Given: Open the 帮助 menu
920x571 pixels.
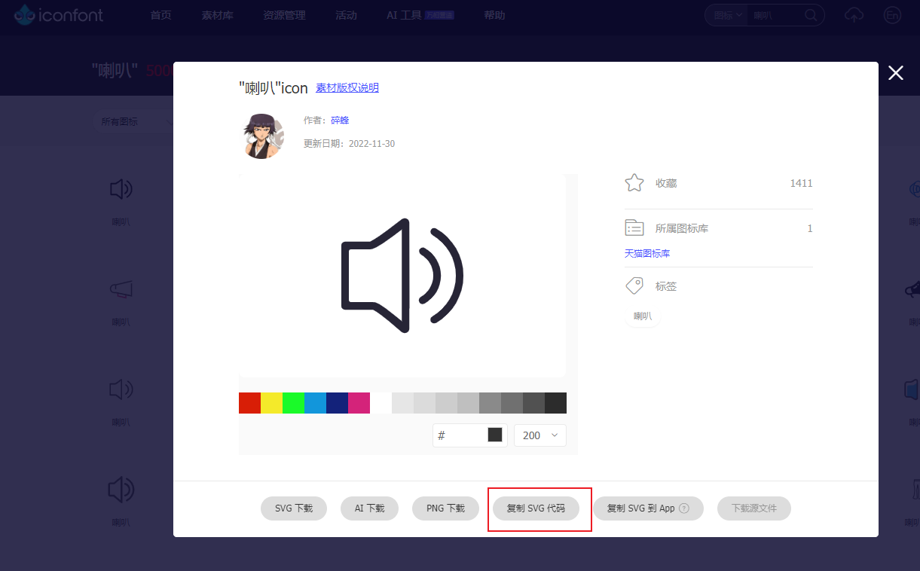Looking at the screenshot, I should (x=494, y=15).
